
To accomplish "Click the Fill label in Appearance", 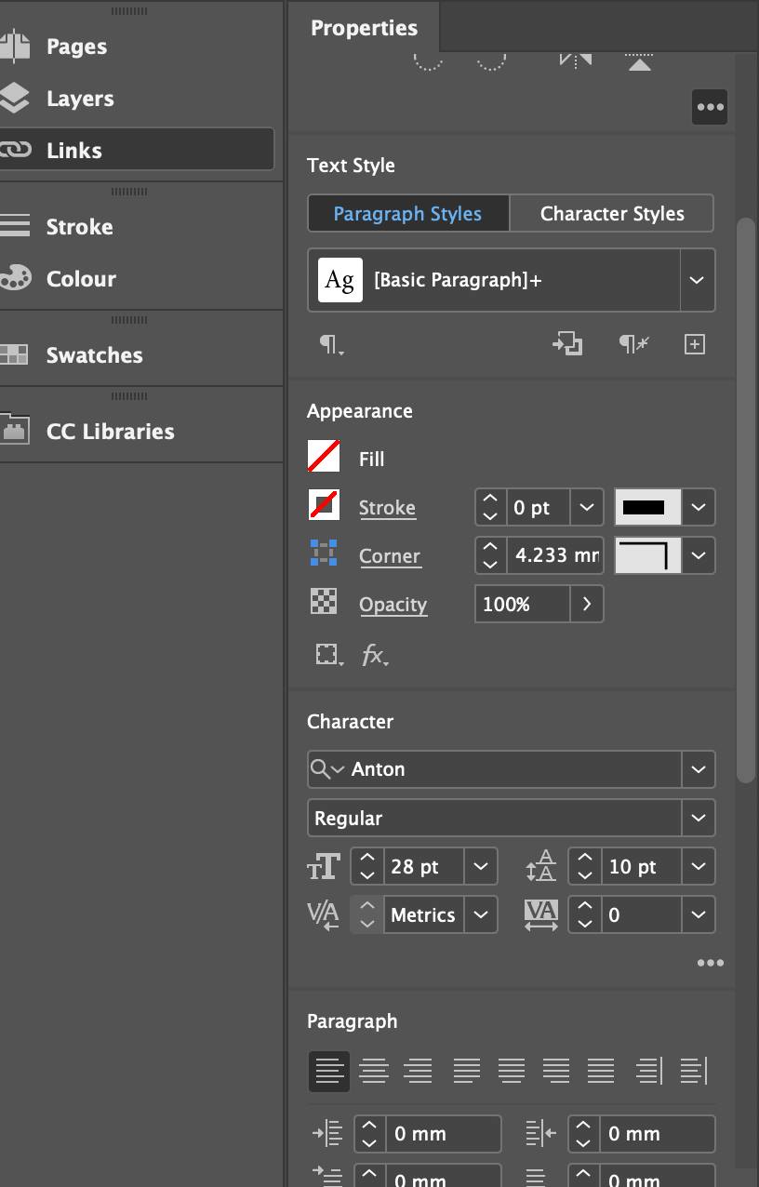I will [371, 459].
